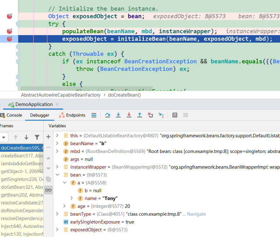Select the doCreateBean:595 stack frame
Image resolution: width=280 pixels, height=237 pixels.
[22, 148]
